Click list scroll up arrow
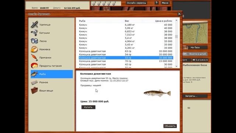This screenshot has width=236, height=133. click(176, 20)
